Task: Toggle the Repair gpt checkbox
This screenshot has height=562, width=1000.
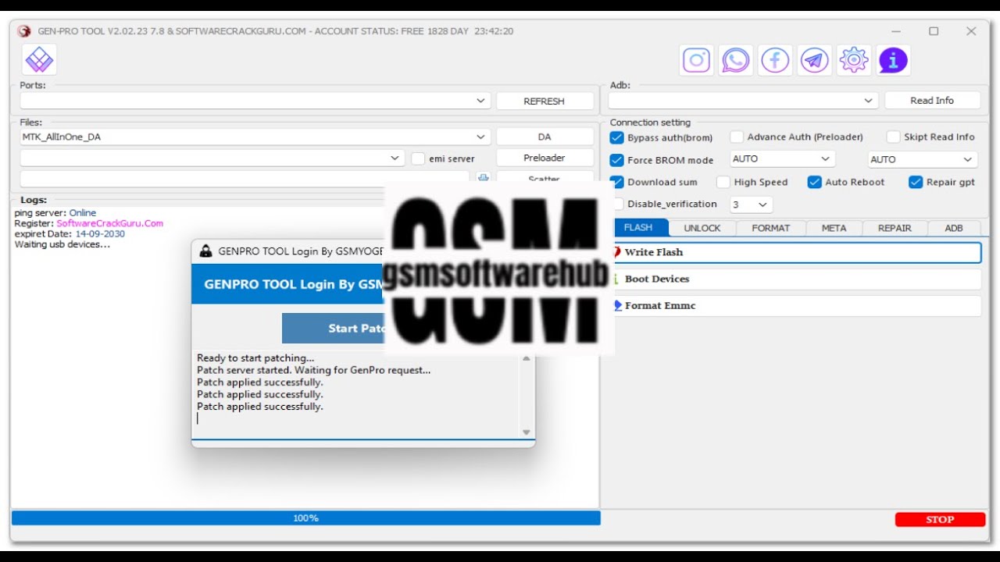Action: [916, 182]
